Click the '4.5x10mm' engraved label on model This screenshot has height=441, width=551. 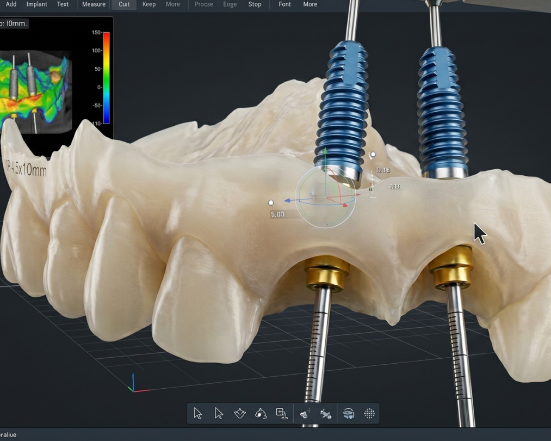click(28, 169)
